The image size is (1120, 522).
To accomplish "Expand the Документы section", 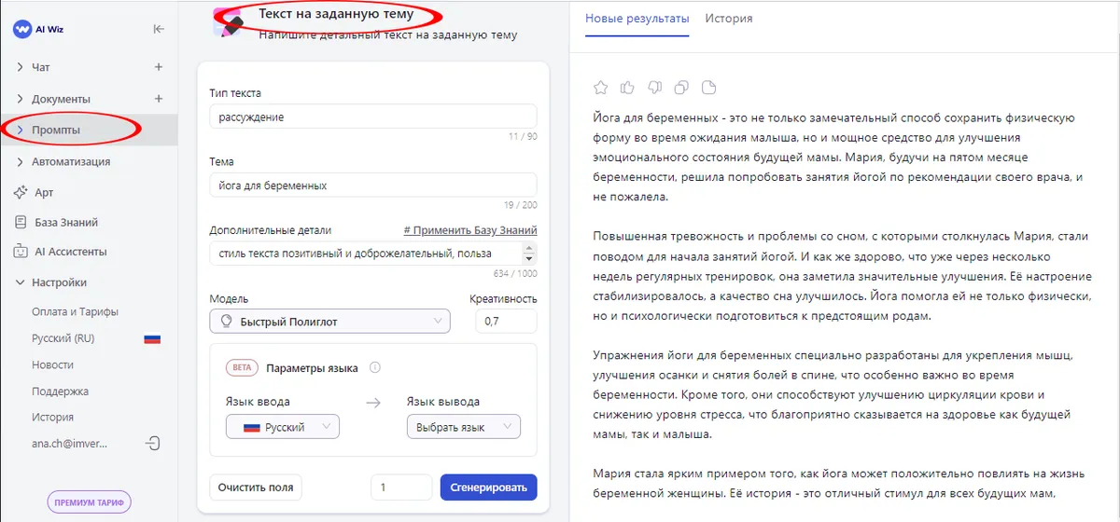I will [20, 99].
